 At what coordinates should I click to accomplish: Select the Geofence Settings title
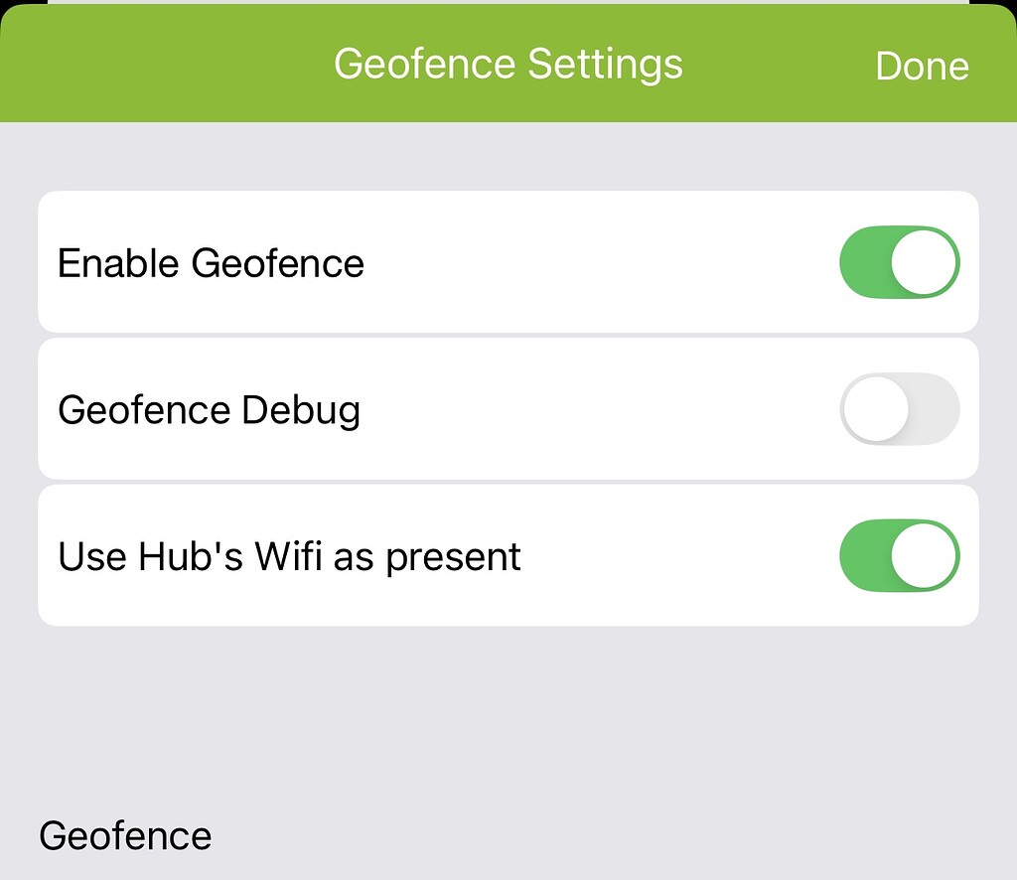508,64
